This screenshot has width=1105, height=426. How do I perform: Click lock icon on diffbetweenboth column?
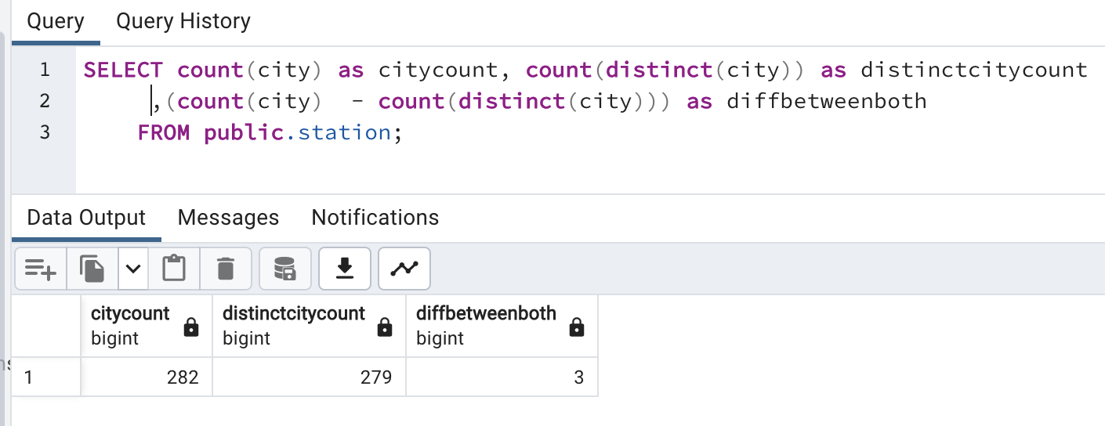click(x=577, y=327)
